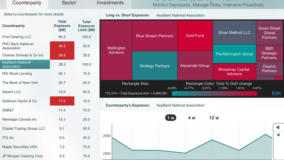Viewport: 284px width, 160px height.
Task: Click the Gold Fund treemap tile
Action: pyautogui.click(x=195, y=36)
